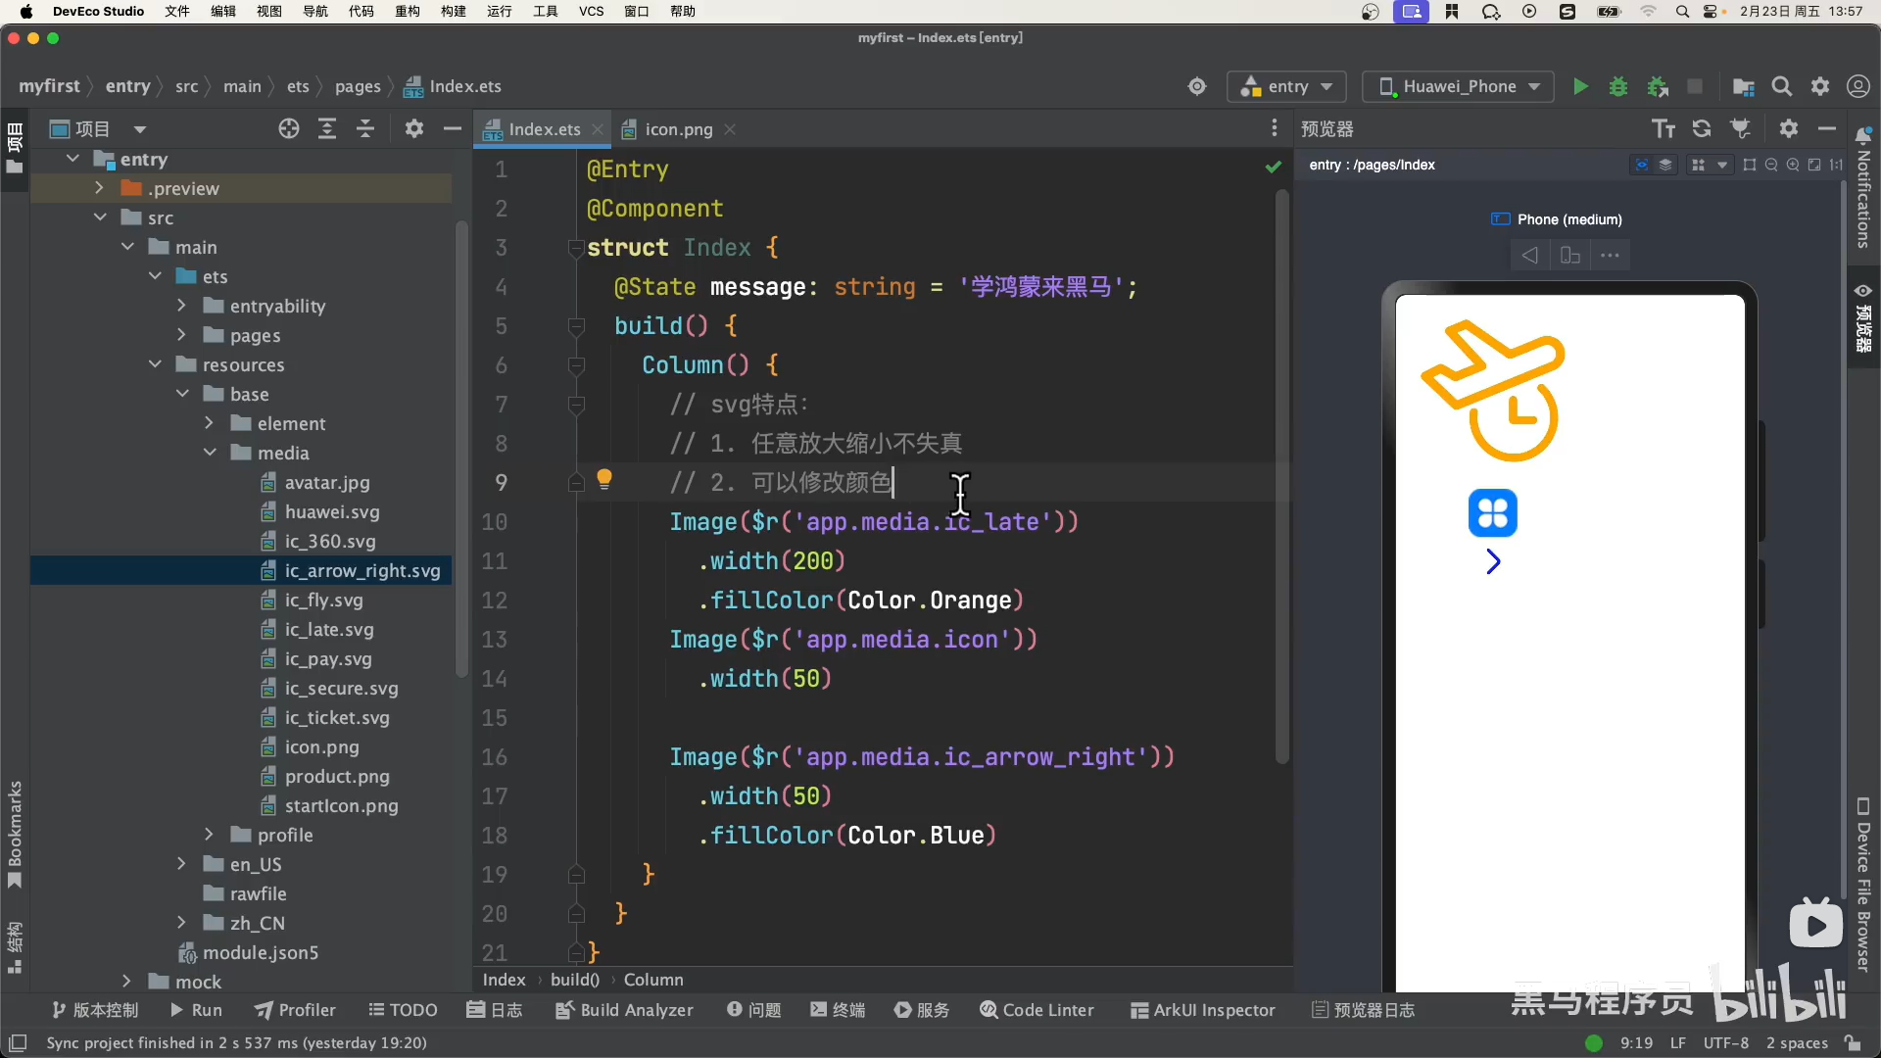Open the 重构 menu in menu bar
Viewport: 1881px width, 1058px height.
coord(408,12)
